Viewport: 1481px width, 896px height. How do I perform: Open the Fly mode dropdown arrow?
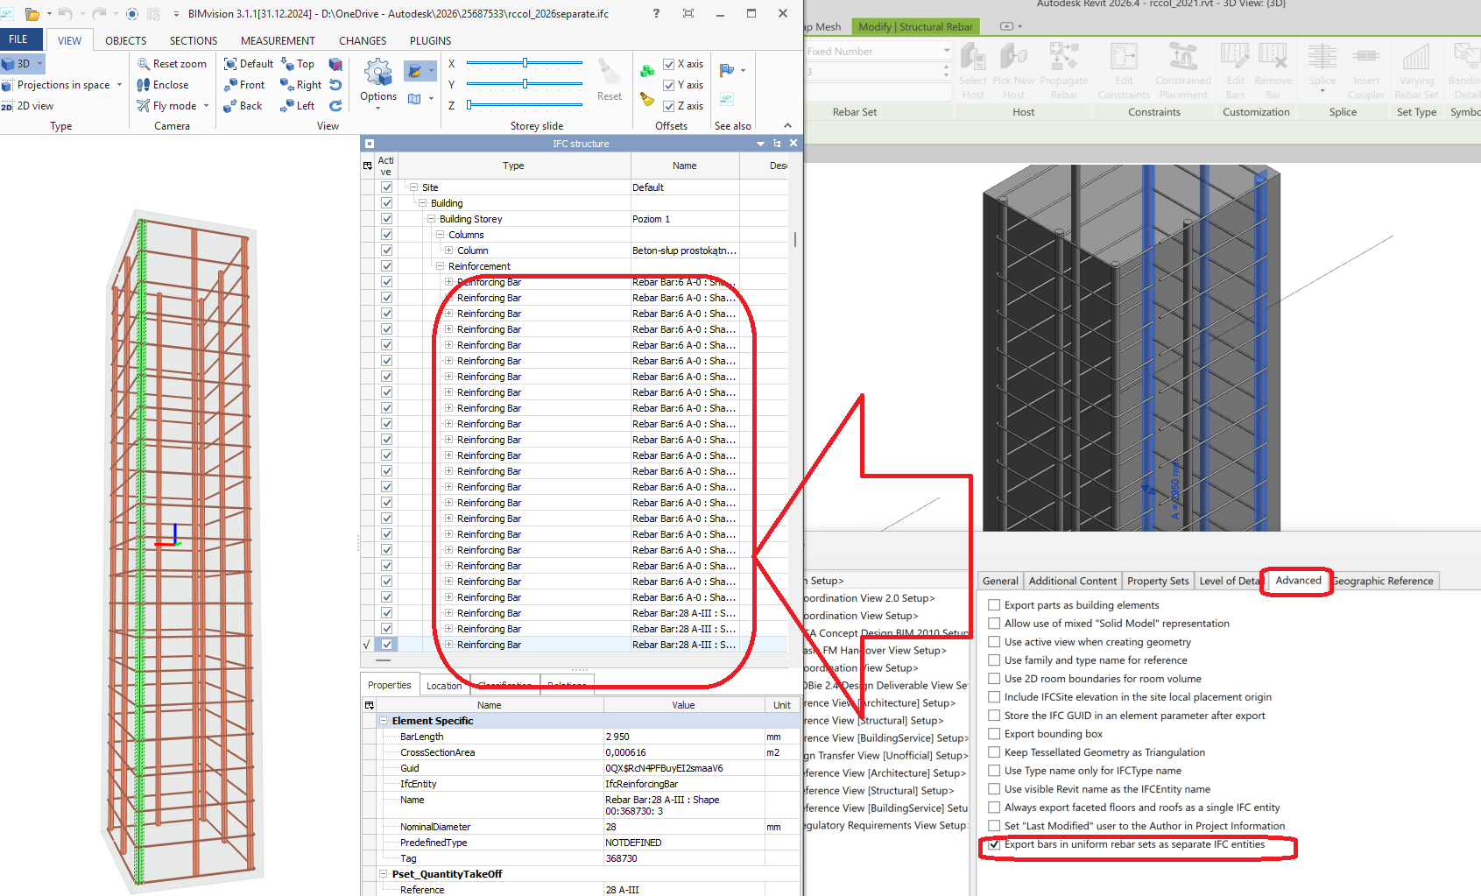[207, 106]
